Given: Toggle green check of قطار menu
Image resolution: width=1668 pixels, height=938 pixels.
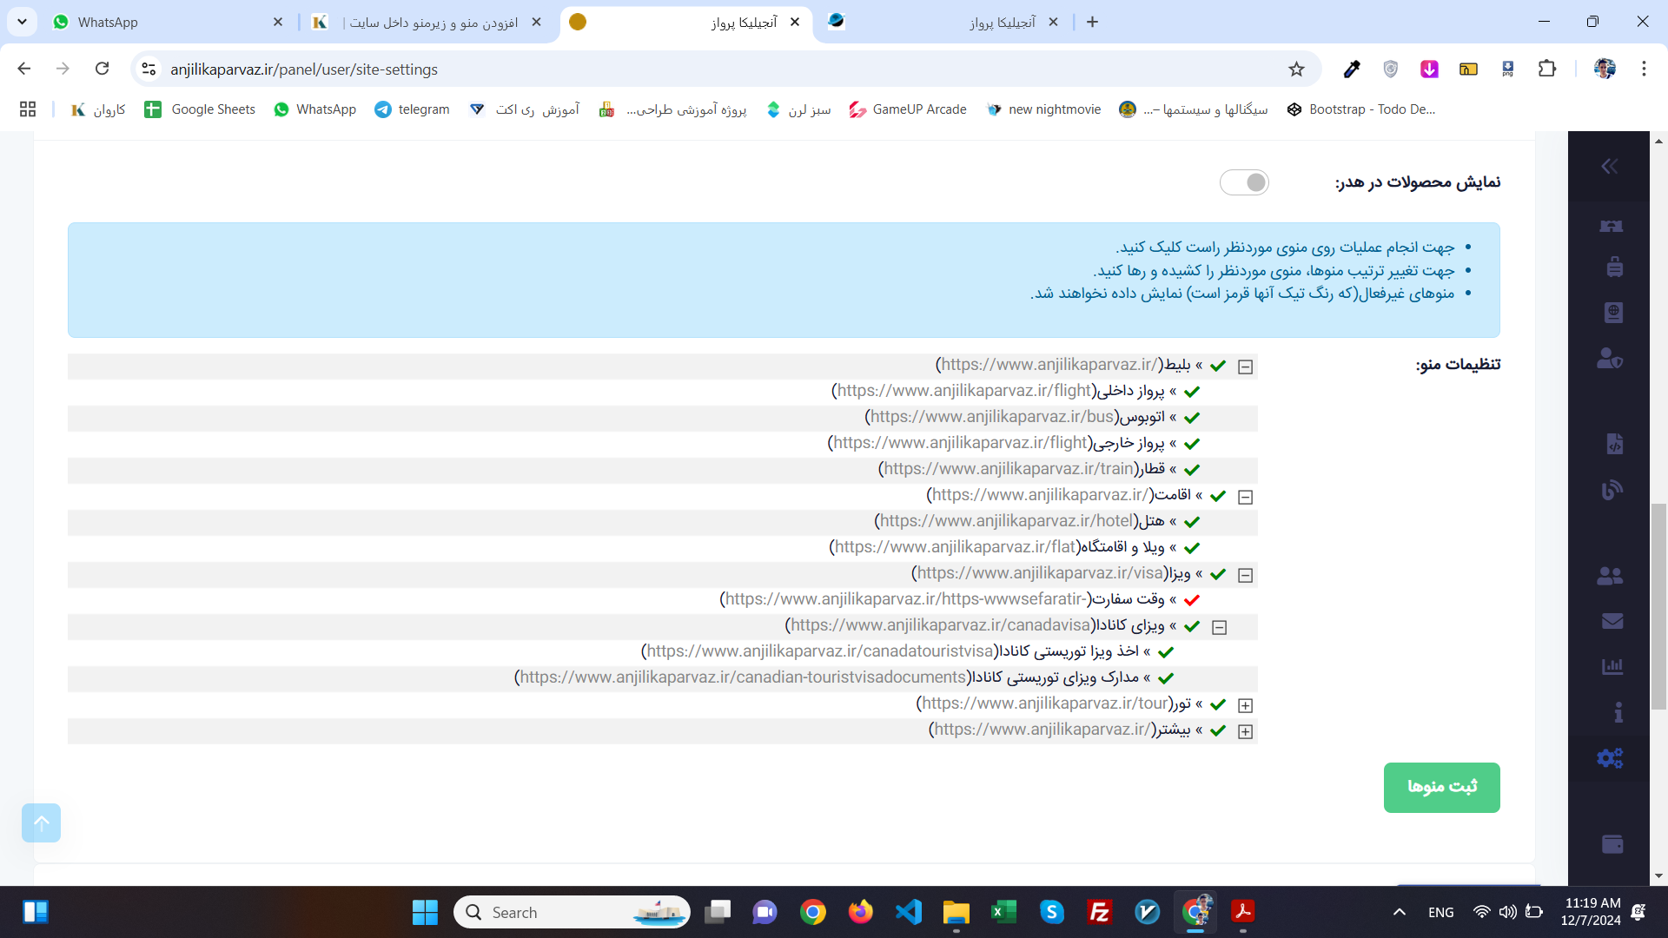Looking at the screenshot, I should [x=1192, y=470].
